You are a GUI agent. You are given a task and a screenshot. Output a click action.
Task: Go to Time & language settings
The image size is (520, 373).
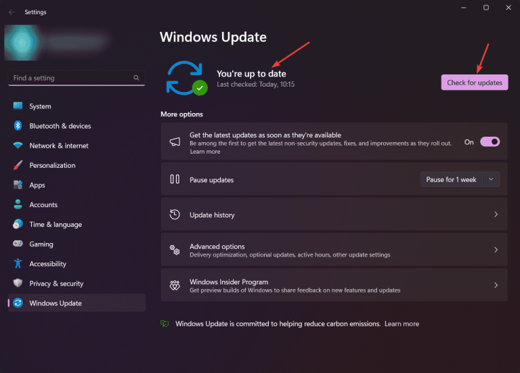pyautogui.click(x=56, y=224)
